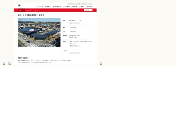
Task: Click the broken image icon at far right bottom
Action: pyautogui.click(x=101, y=64)
